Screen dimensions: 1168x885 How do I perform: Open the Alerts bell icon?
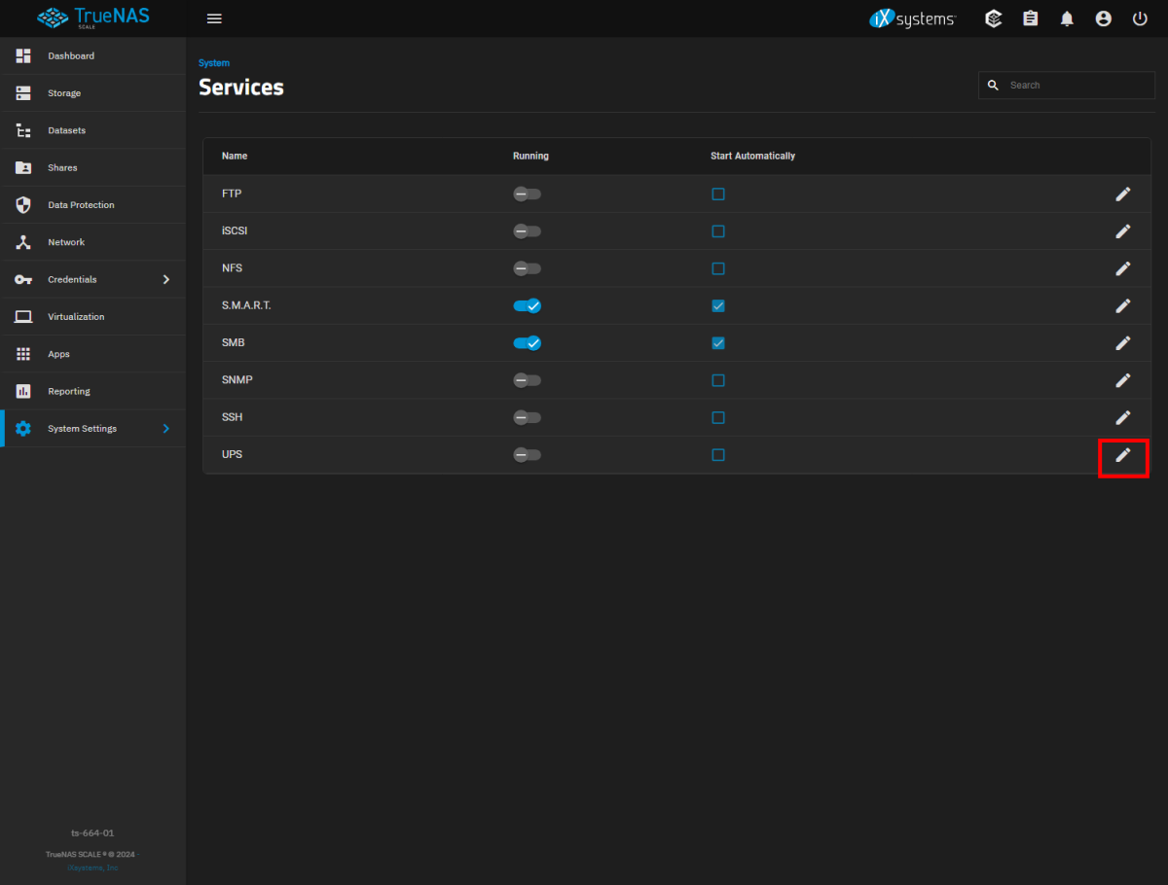click(1067, 18)
